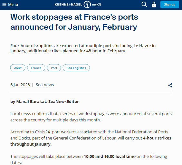Open site search with the magnifier icon
This screenshot has height=165, width=182.
144,5
